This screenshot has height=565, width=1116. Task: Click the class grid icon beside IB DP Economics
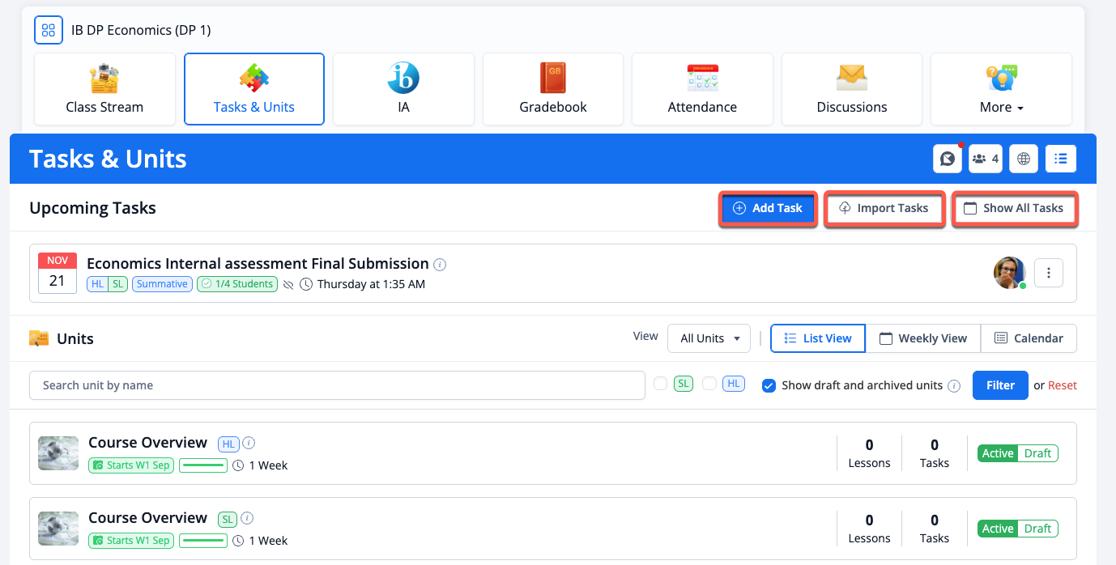48,31
